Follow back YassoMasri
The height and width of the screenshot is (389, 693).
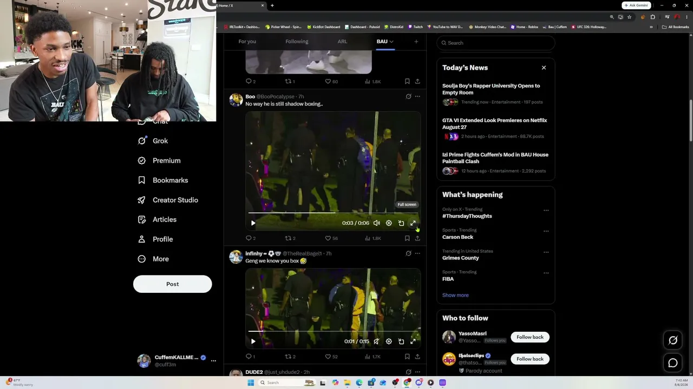click(530, 337)
